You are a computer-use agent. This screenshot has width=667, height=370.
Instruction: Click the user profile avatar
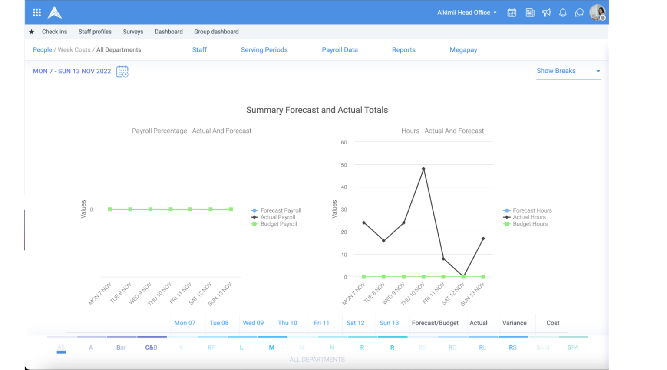pos(597,13)
